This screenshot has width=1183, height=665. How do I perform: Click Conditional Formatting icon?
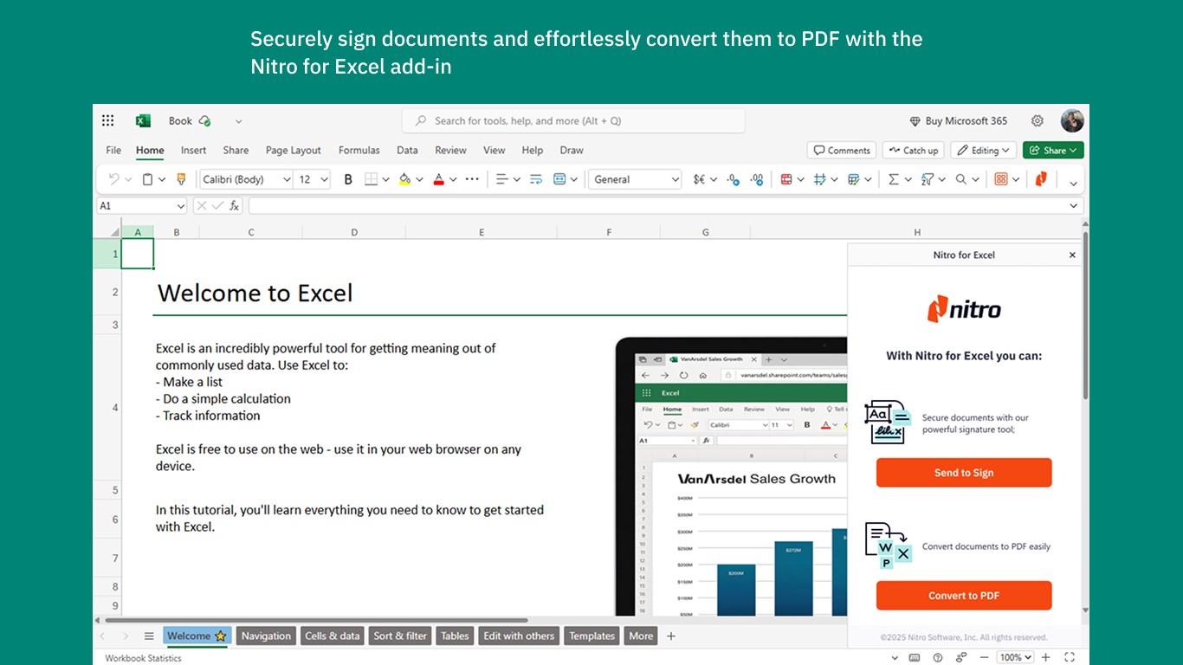click(x=786, y=179)
